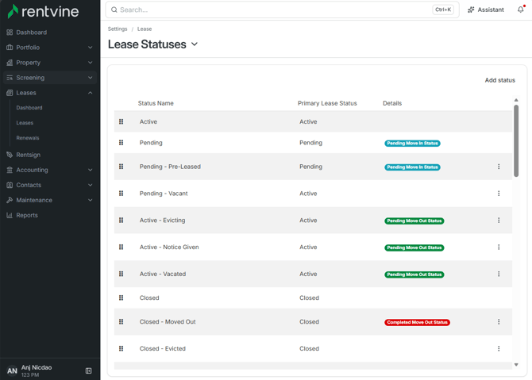Screen dimensions: 532x380
Task: Open more options for Active - Evicting
Action: pyautogui.click(x=499, y=221)
